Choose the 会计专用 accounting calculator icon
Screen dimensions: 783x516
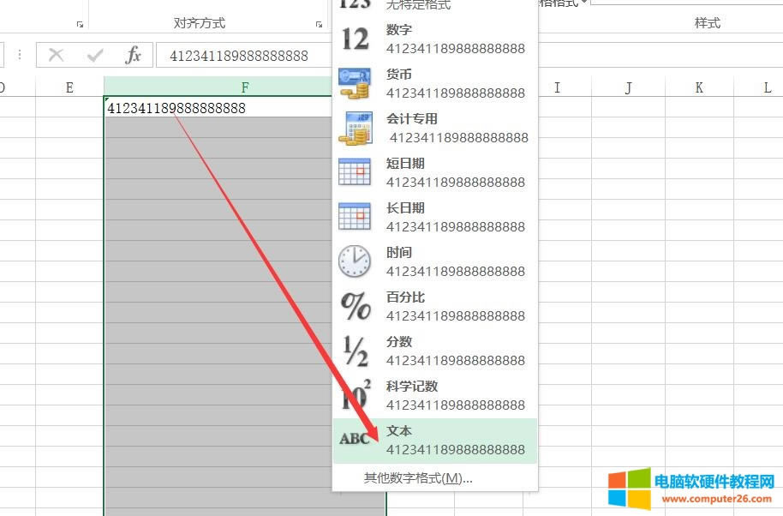tap(355, 128)
